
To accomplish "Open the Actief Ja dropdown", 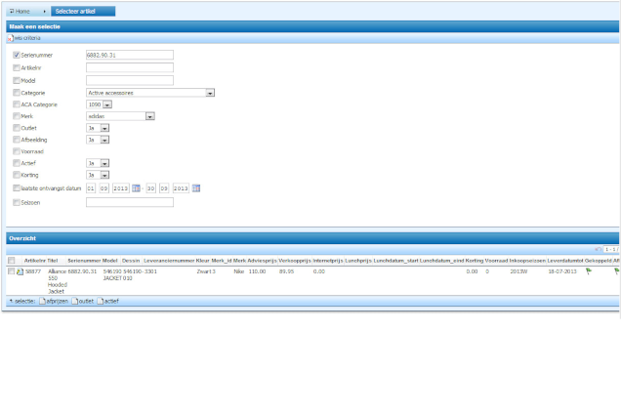I will pyautogui.click(x=98, y=163).
